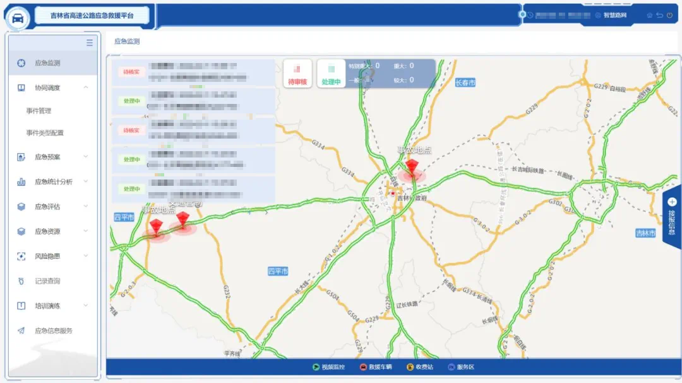The image size is (682, 383).
Task: Select 应急监测 in the sidebar
Action: pyautogui.click(x=48, y=63)
